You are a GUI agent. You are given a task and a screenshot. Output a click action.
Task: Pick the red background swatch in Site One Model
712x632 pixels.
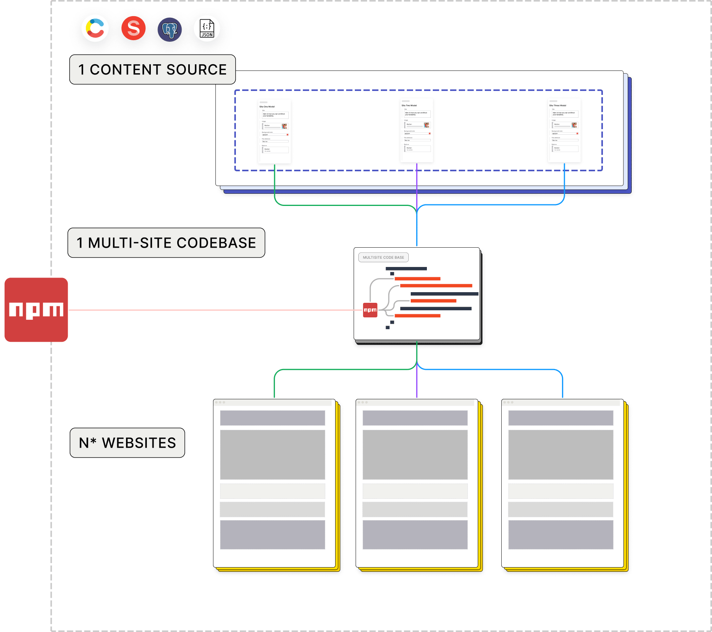point(287,135)
